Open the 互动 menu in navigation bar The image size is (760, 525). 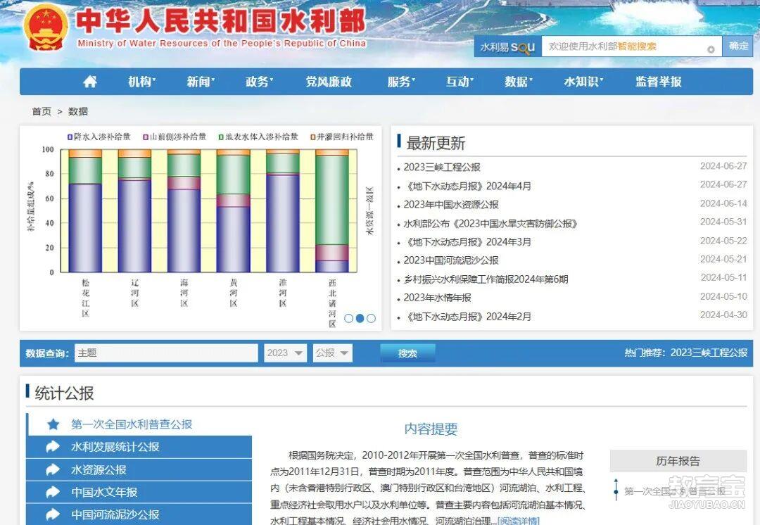tap(460, 81)
